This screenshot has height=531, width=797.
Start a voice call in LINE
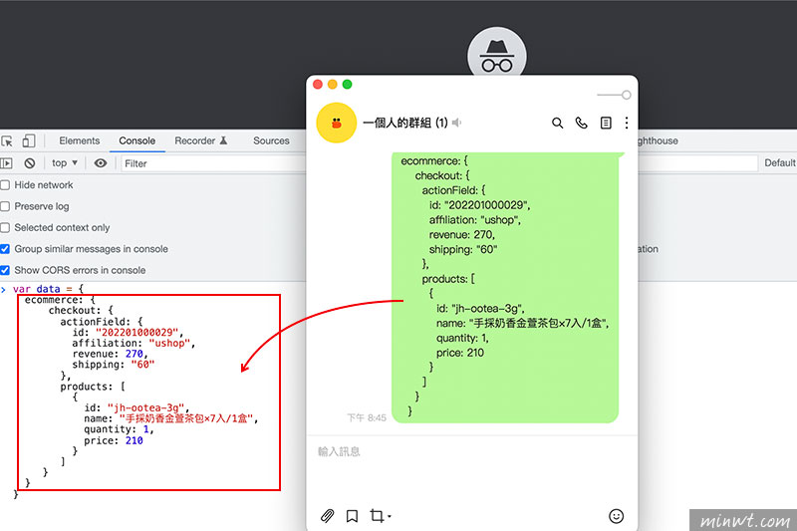[581, 123]
